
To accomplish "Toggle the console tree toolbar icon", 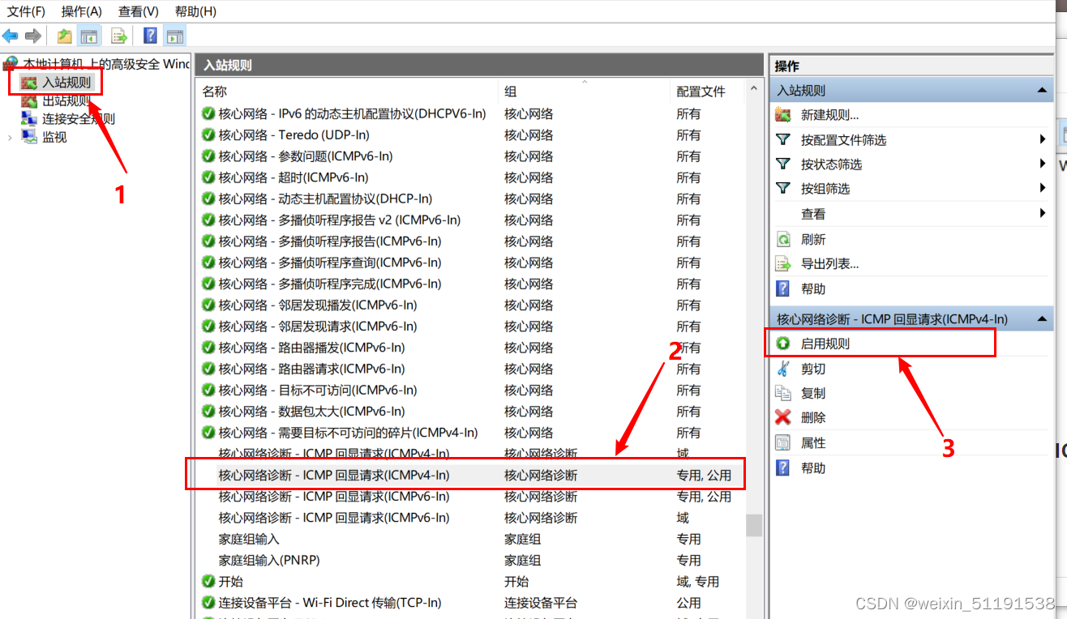I will coord(89,36).
